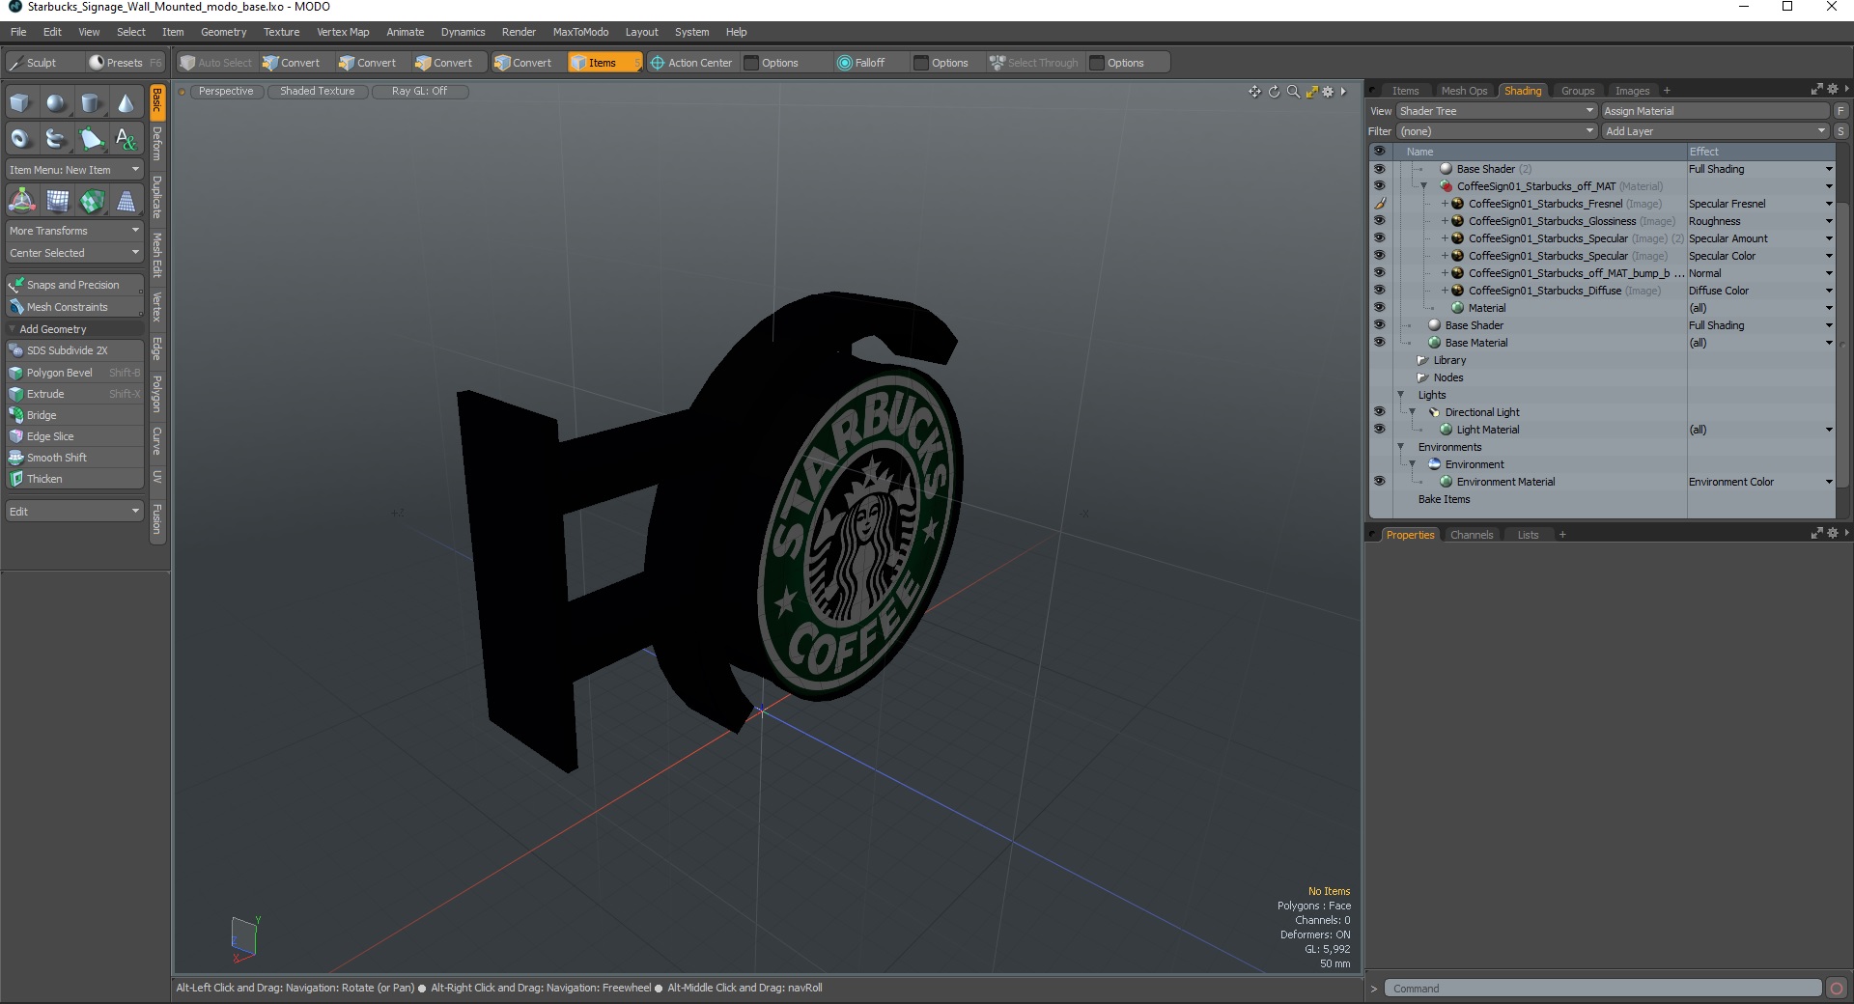Select the Cone primitive tool

pyautogui.click(x=126, y=103)
